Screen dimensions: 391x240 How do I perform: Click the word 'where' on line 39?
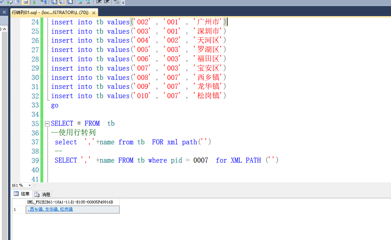158,160
